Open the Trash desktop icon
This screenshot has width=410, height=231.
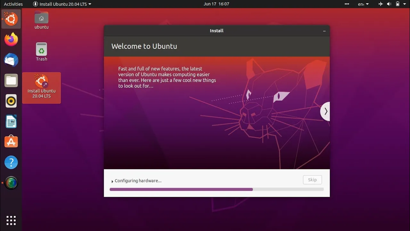[41, 52]
